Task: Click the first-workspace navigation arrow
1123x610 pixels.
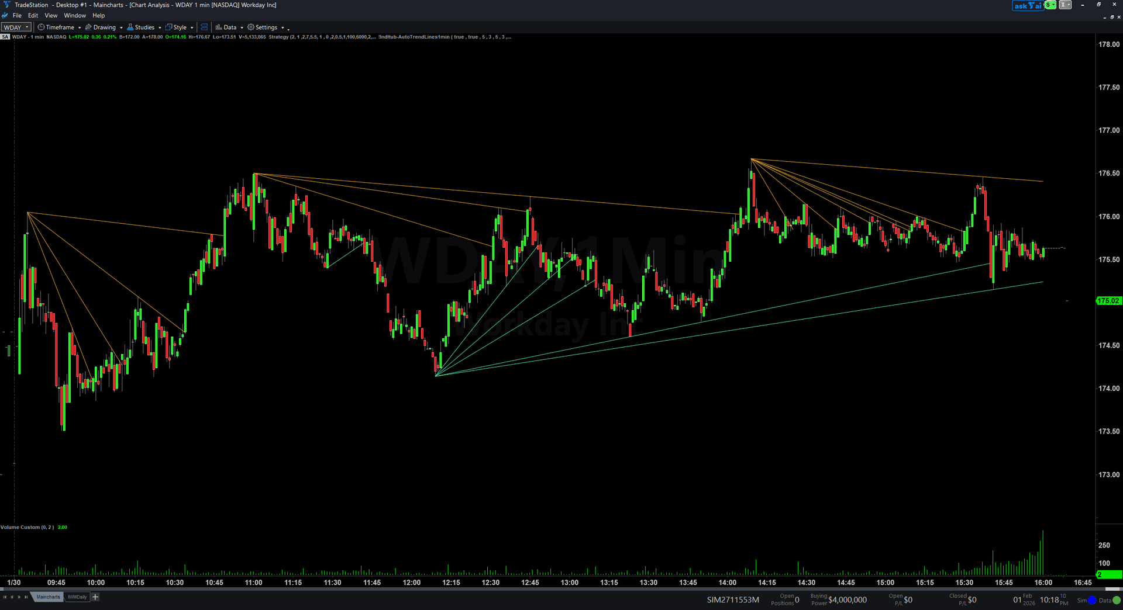Action: 5,597
